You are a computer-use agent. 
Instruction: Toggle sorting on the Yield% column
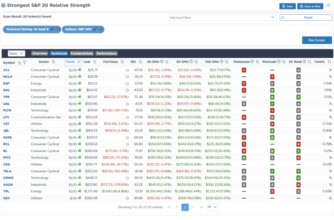[x=329, y=62]
